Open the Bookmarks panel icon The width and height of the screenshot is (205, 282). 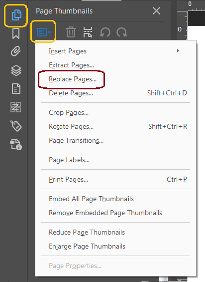pos(16,33)
